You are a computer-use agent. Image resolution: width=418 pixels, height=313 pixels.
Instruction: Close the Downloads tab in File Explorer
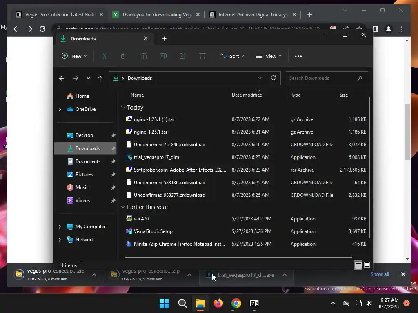(x=146, y=38)
